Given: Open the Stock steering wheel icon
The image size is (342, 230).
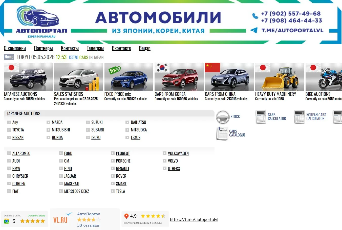Looking at the screenshot, I should (223, 117).
